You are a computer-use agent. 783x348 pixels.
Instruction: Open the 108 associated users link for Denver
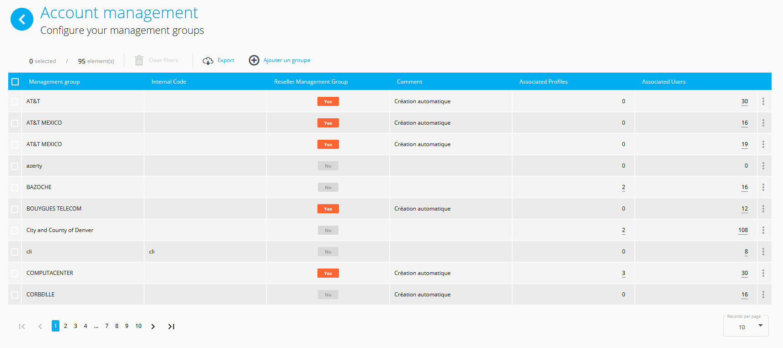pyautogui.click(x=743, y=230)
